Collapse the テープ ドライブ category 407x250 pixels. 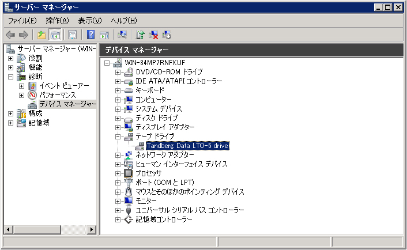click(x=118, y=137)
